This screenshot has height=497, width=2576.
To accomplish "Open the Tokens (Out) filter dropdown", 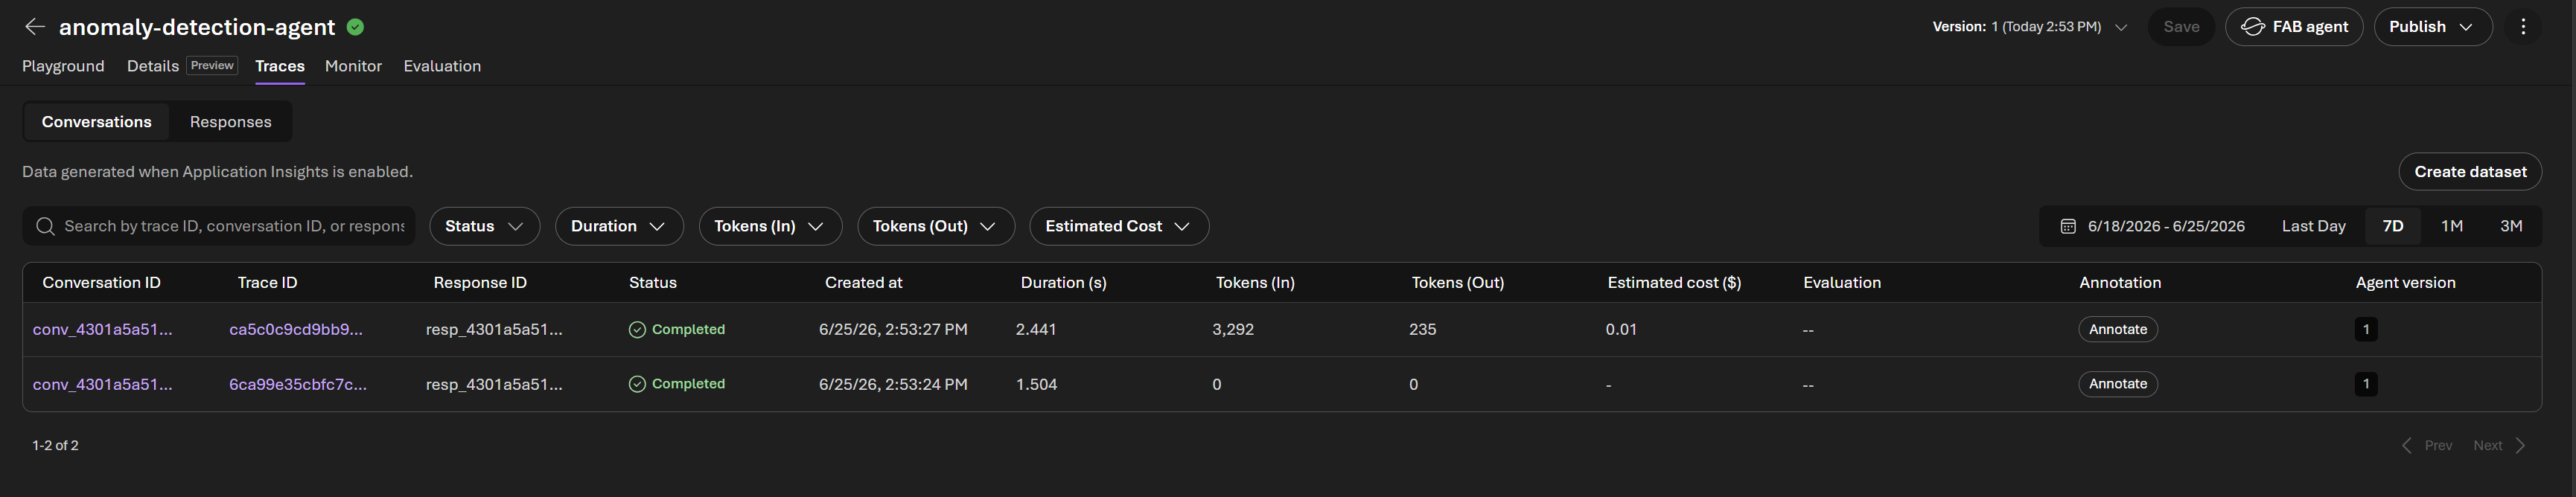I will click(936, 226).
